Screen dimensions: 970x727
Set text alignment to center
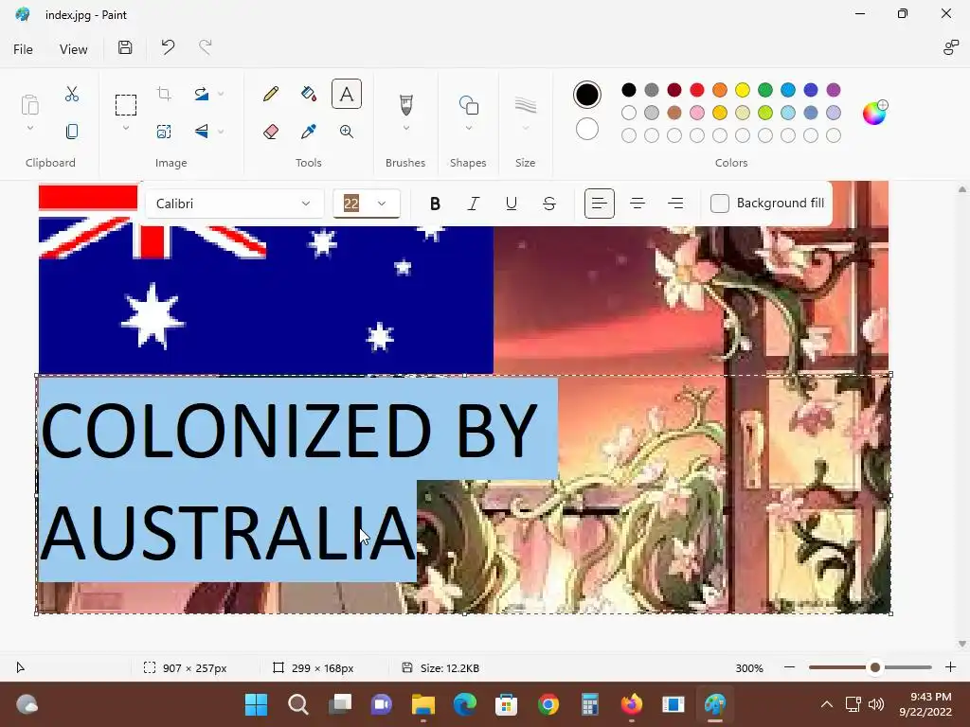coord(638,204)
